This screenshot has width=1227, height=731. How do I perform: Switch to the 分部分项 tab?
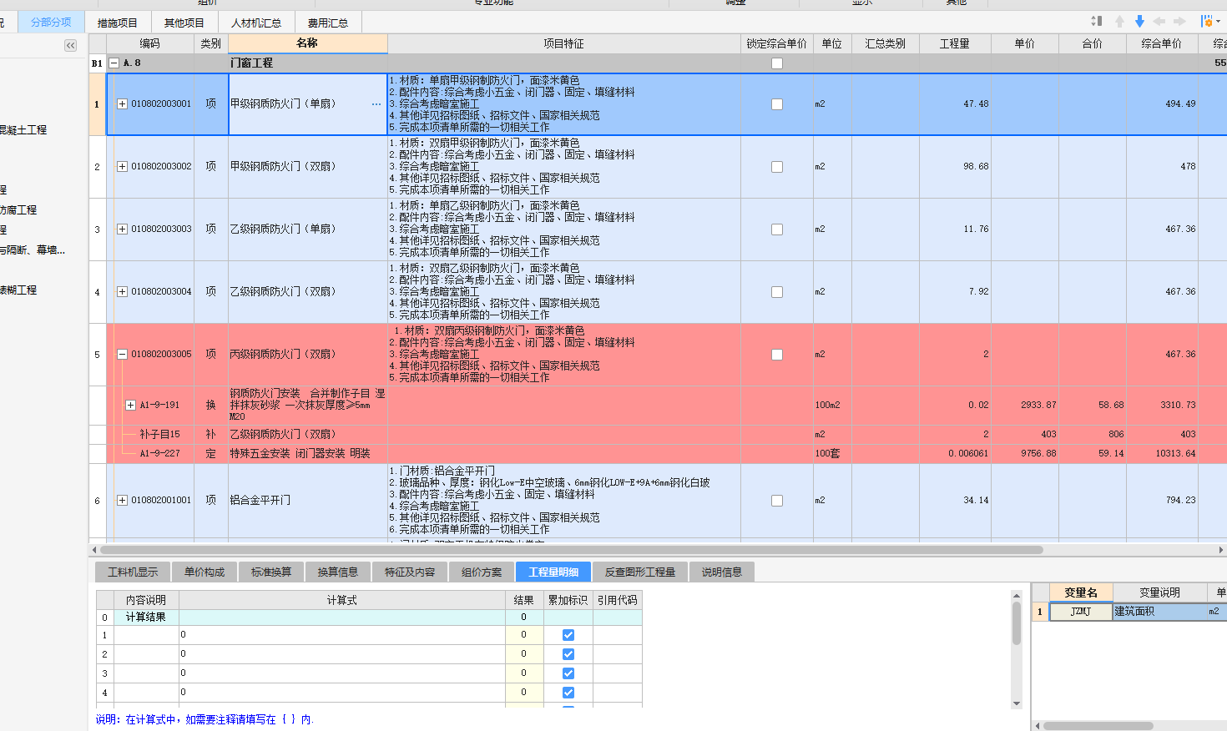pyautogui.click(x=51, y=22)
